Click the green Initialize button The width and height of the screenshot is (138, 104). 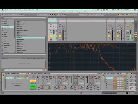(x=33, y=87)
